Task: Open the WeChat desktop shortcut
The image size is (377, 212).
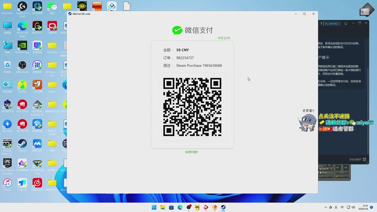Action: pyautogui.click(x=52, y=8)
